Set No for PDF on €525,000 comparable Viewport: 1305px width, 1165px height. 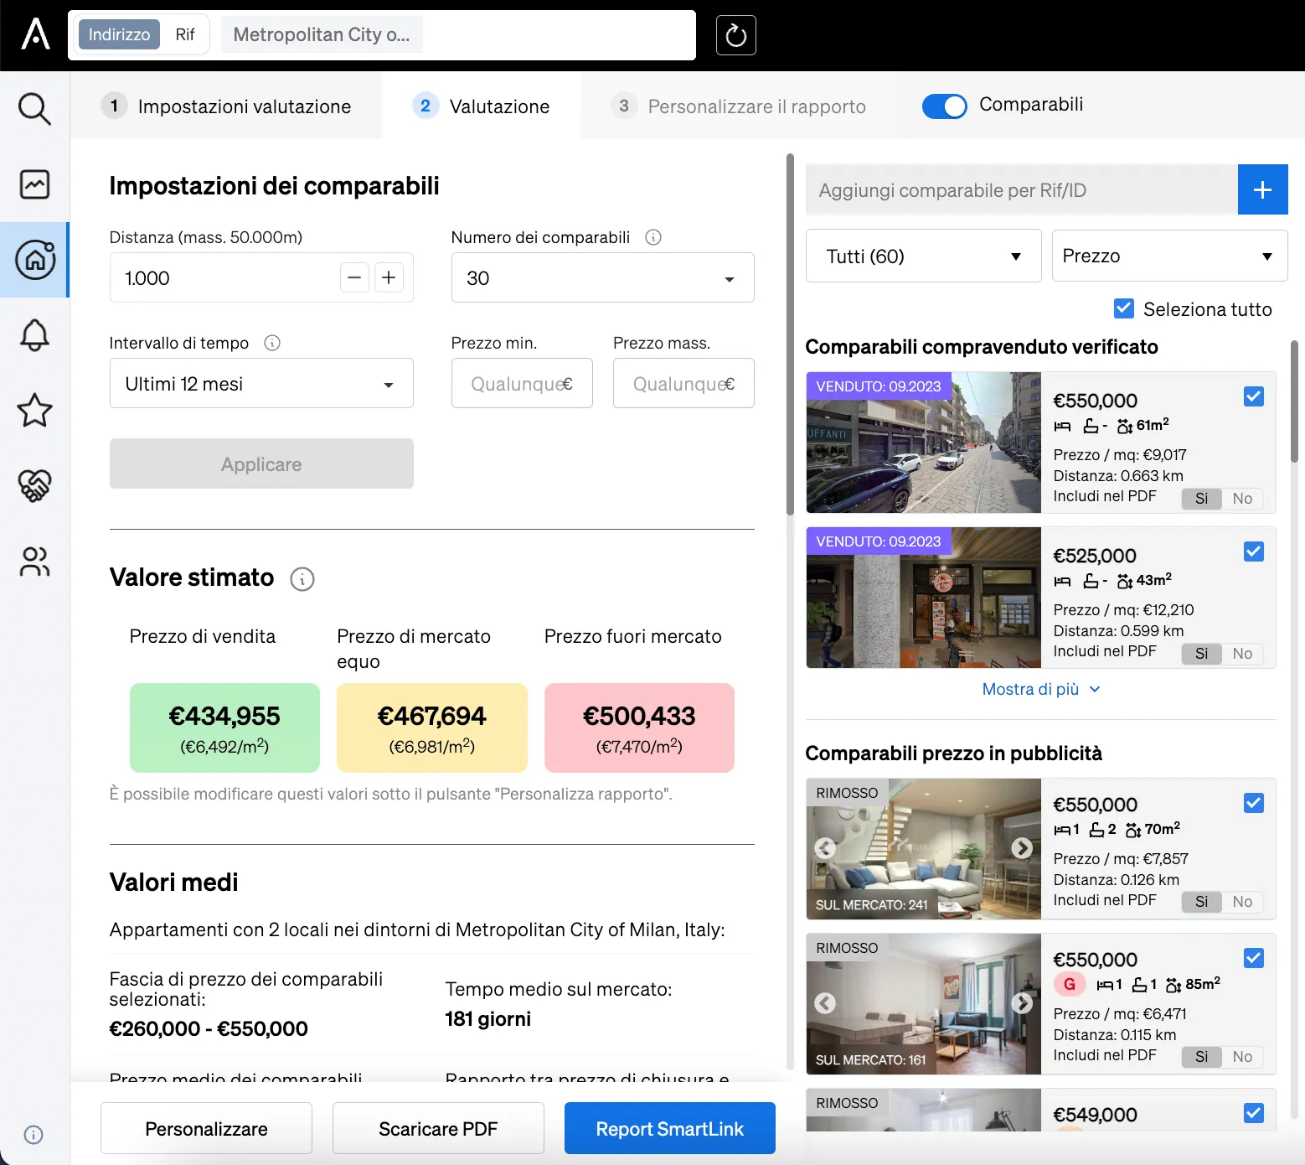point(1242,654)
